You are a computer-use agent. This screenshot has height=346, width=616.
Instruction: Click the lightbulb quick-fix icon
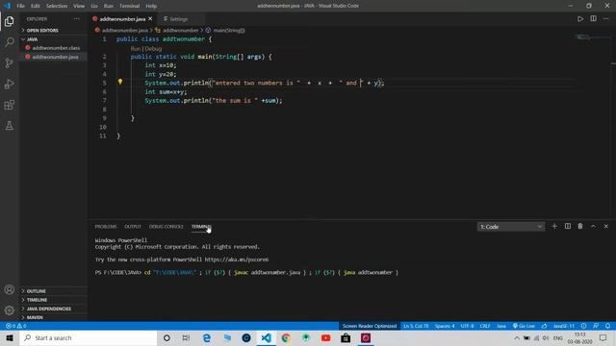click(120, 82)
